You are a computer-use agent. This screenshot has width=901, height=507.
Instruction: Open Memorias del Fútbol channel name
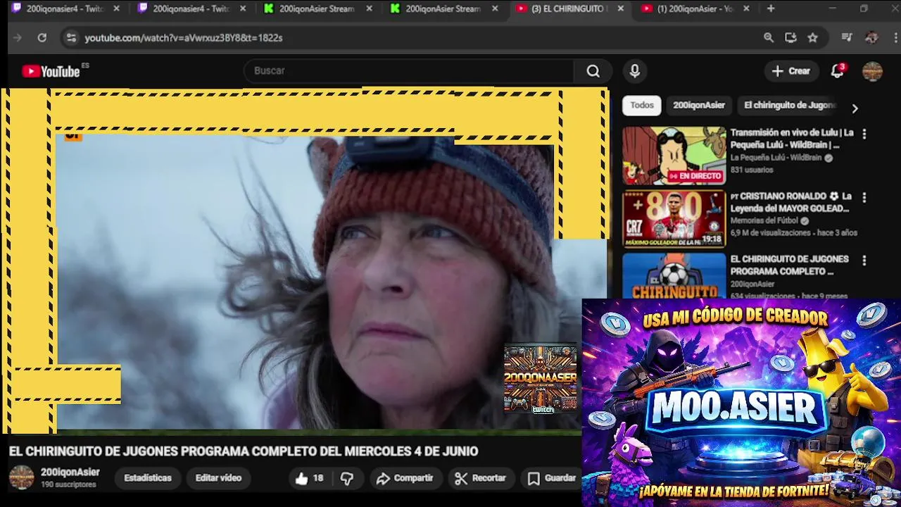(x=765, y=220)
